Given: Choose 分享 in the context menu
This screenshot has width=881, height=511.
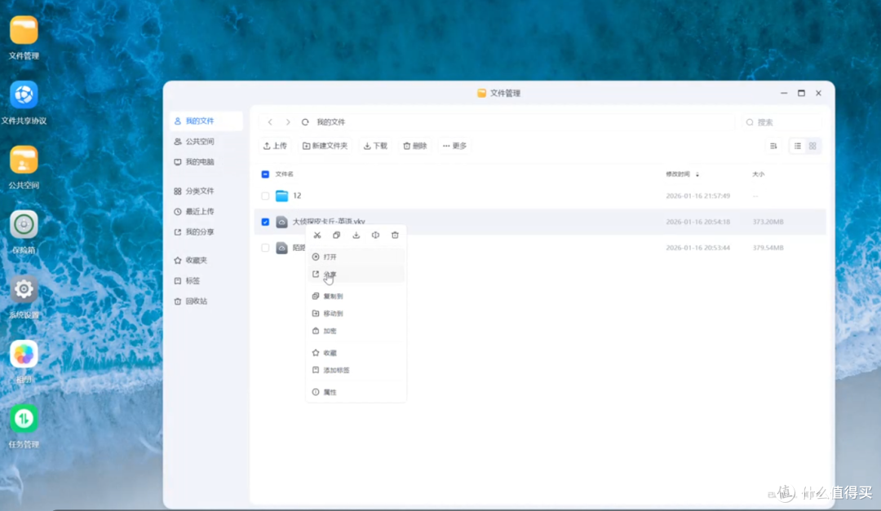Looking at the screenshot, I should (x=356, y=275).
